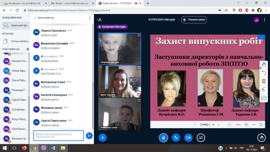270x152 pixels.
Task: Select participant Олена Афа...
Action: tap(16, 71)
